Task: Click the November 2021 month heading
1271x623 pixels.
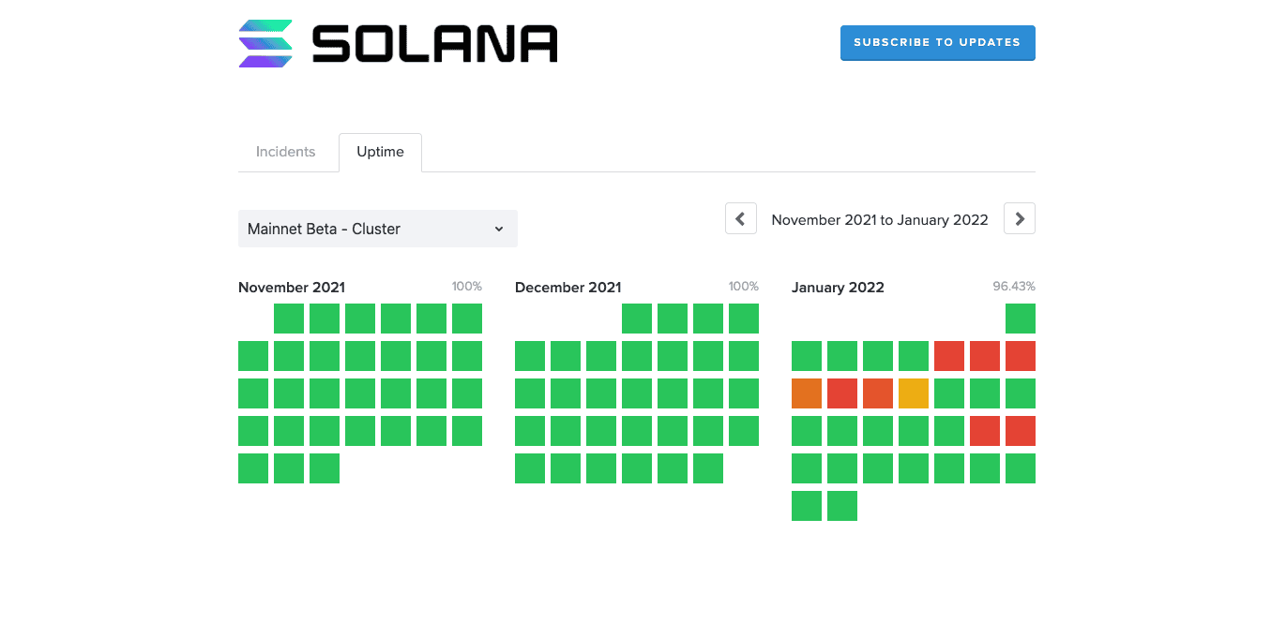Action: pyautogui.click(x=292, y=288)
